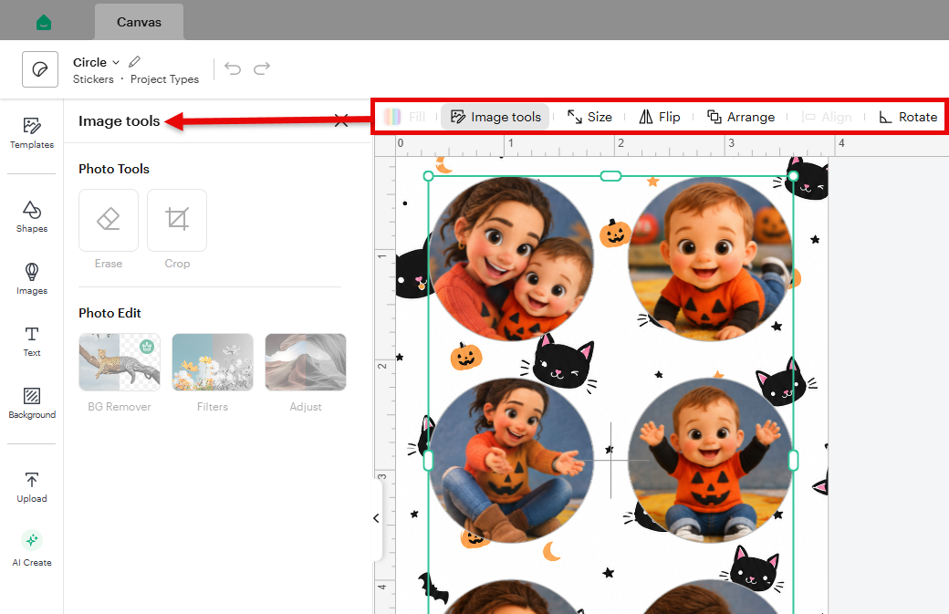The image size is (949, 614).
Task: Click the green home icon
Action: point(44,23)
